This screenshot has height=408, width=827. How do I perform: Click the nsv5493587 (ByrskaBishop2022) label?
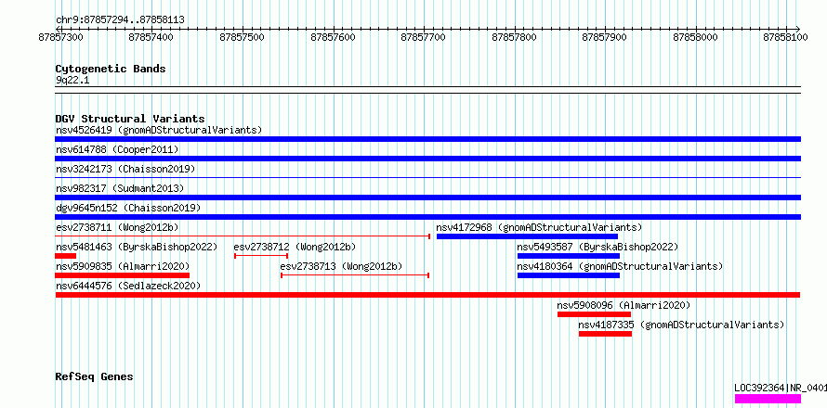click(597, 247)
